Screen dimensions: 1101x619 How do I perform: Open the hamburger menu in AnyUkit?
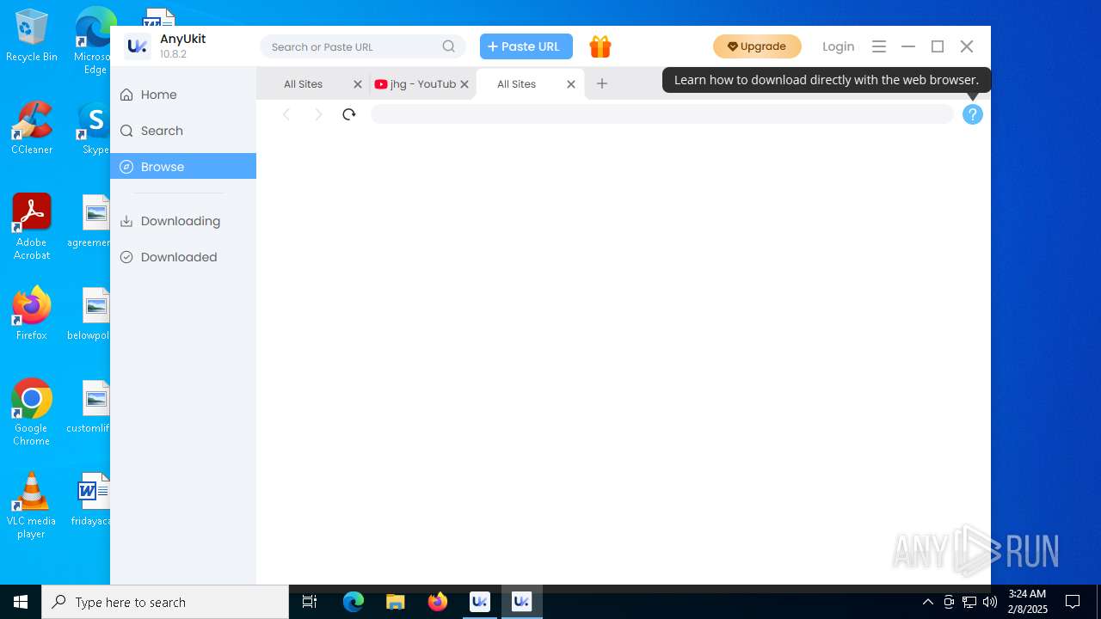pos(879,46)
